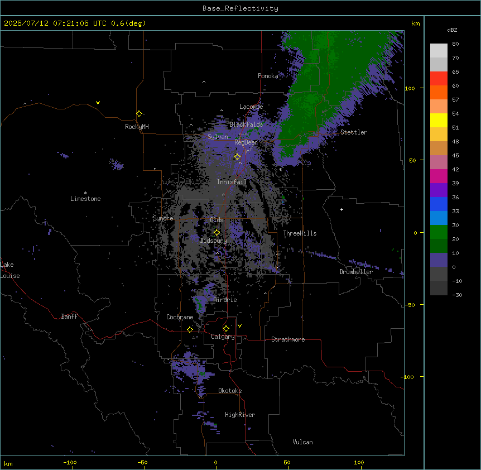Click the HighRiver city label
This screenshot has width=481, height=470.
240,415
